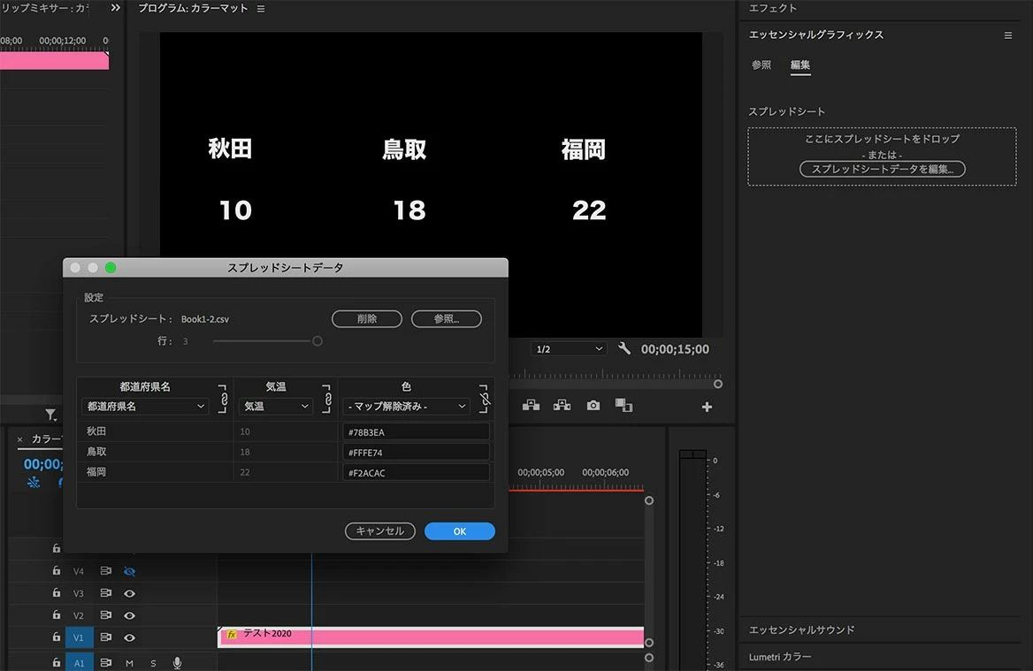Toggle the lock on track V4

click(57, 570)
